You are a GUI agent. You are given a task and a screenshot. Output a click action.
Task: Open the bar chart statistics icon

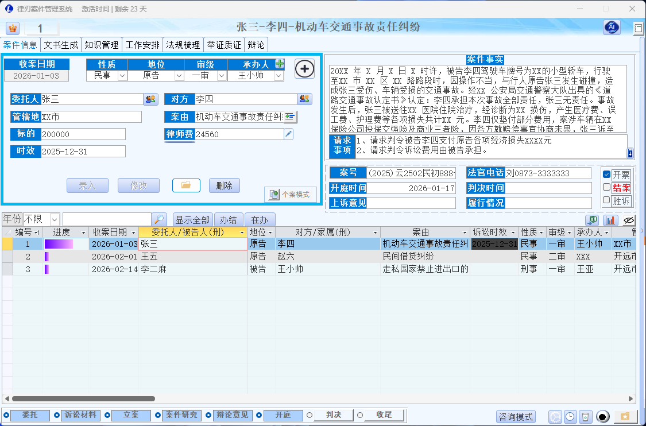pyautogui.click(x=610, y=220)
